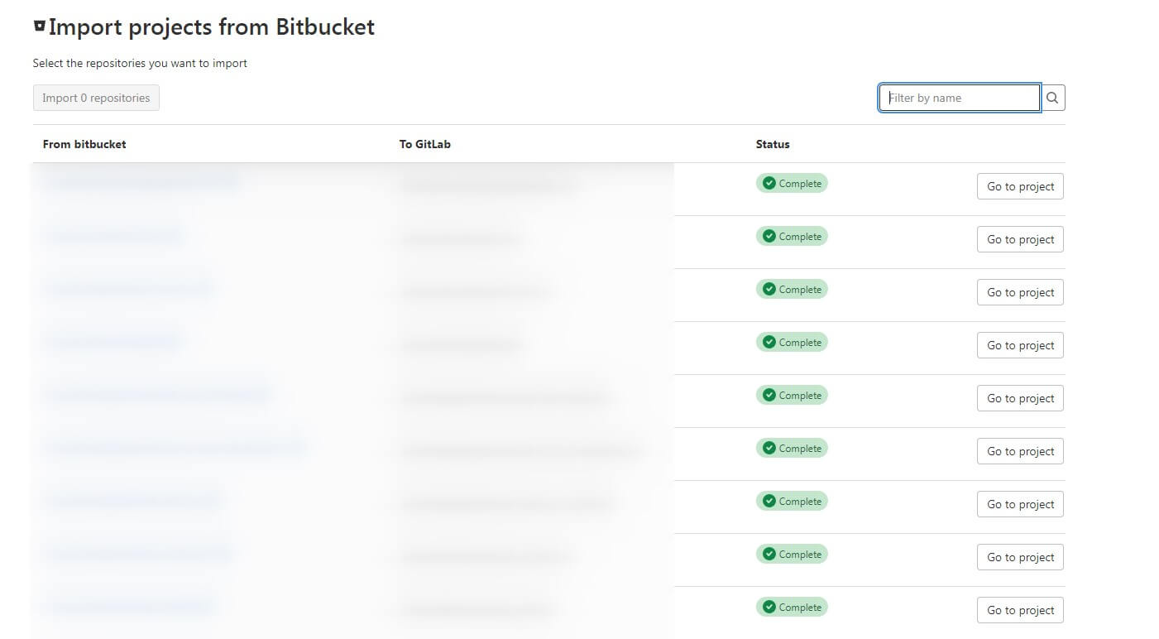Open Go to project in the fifth row
The width and height of the screenshot is (1159, 639).
pos(1020,398)
